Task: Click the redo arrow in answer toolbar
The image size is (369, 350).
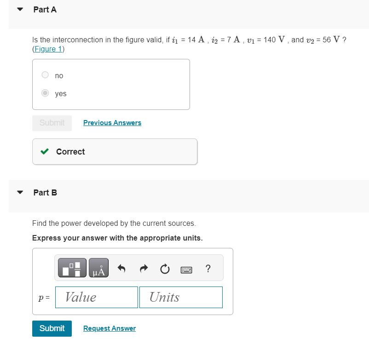Action: (x=144, y=268)
